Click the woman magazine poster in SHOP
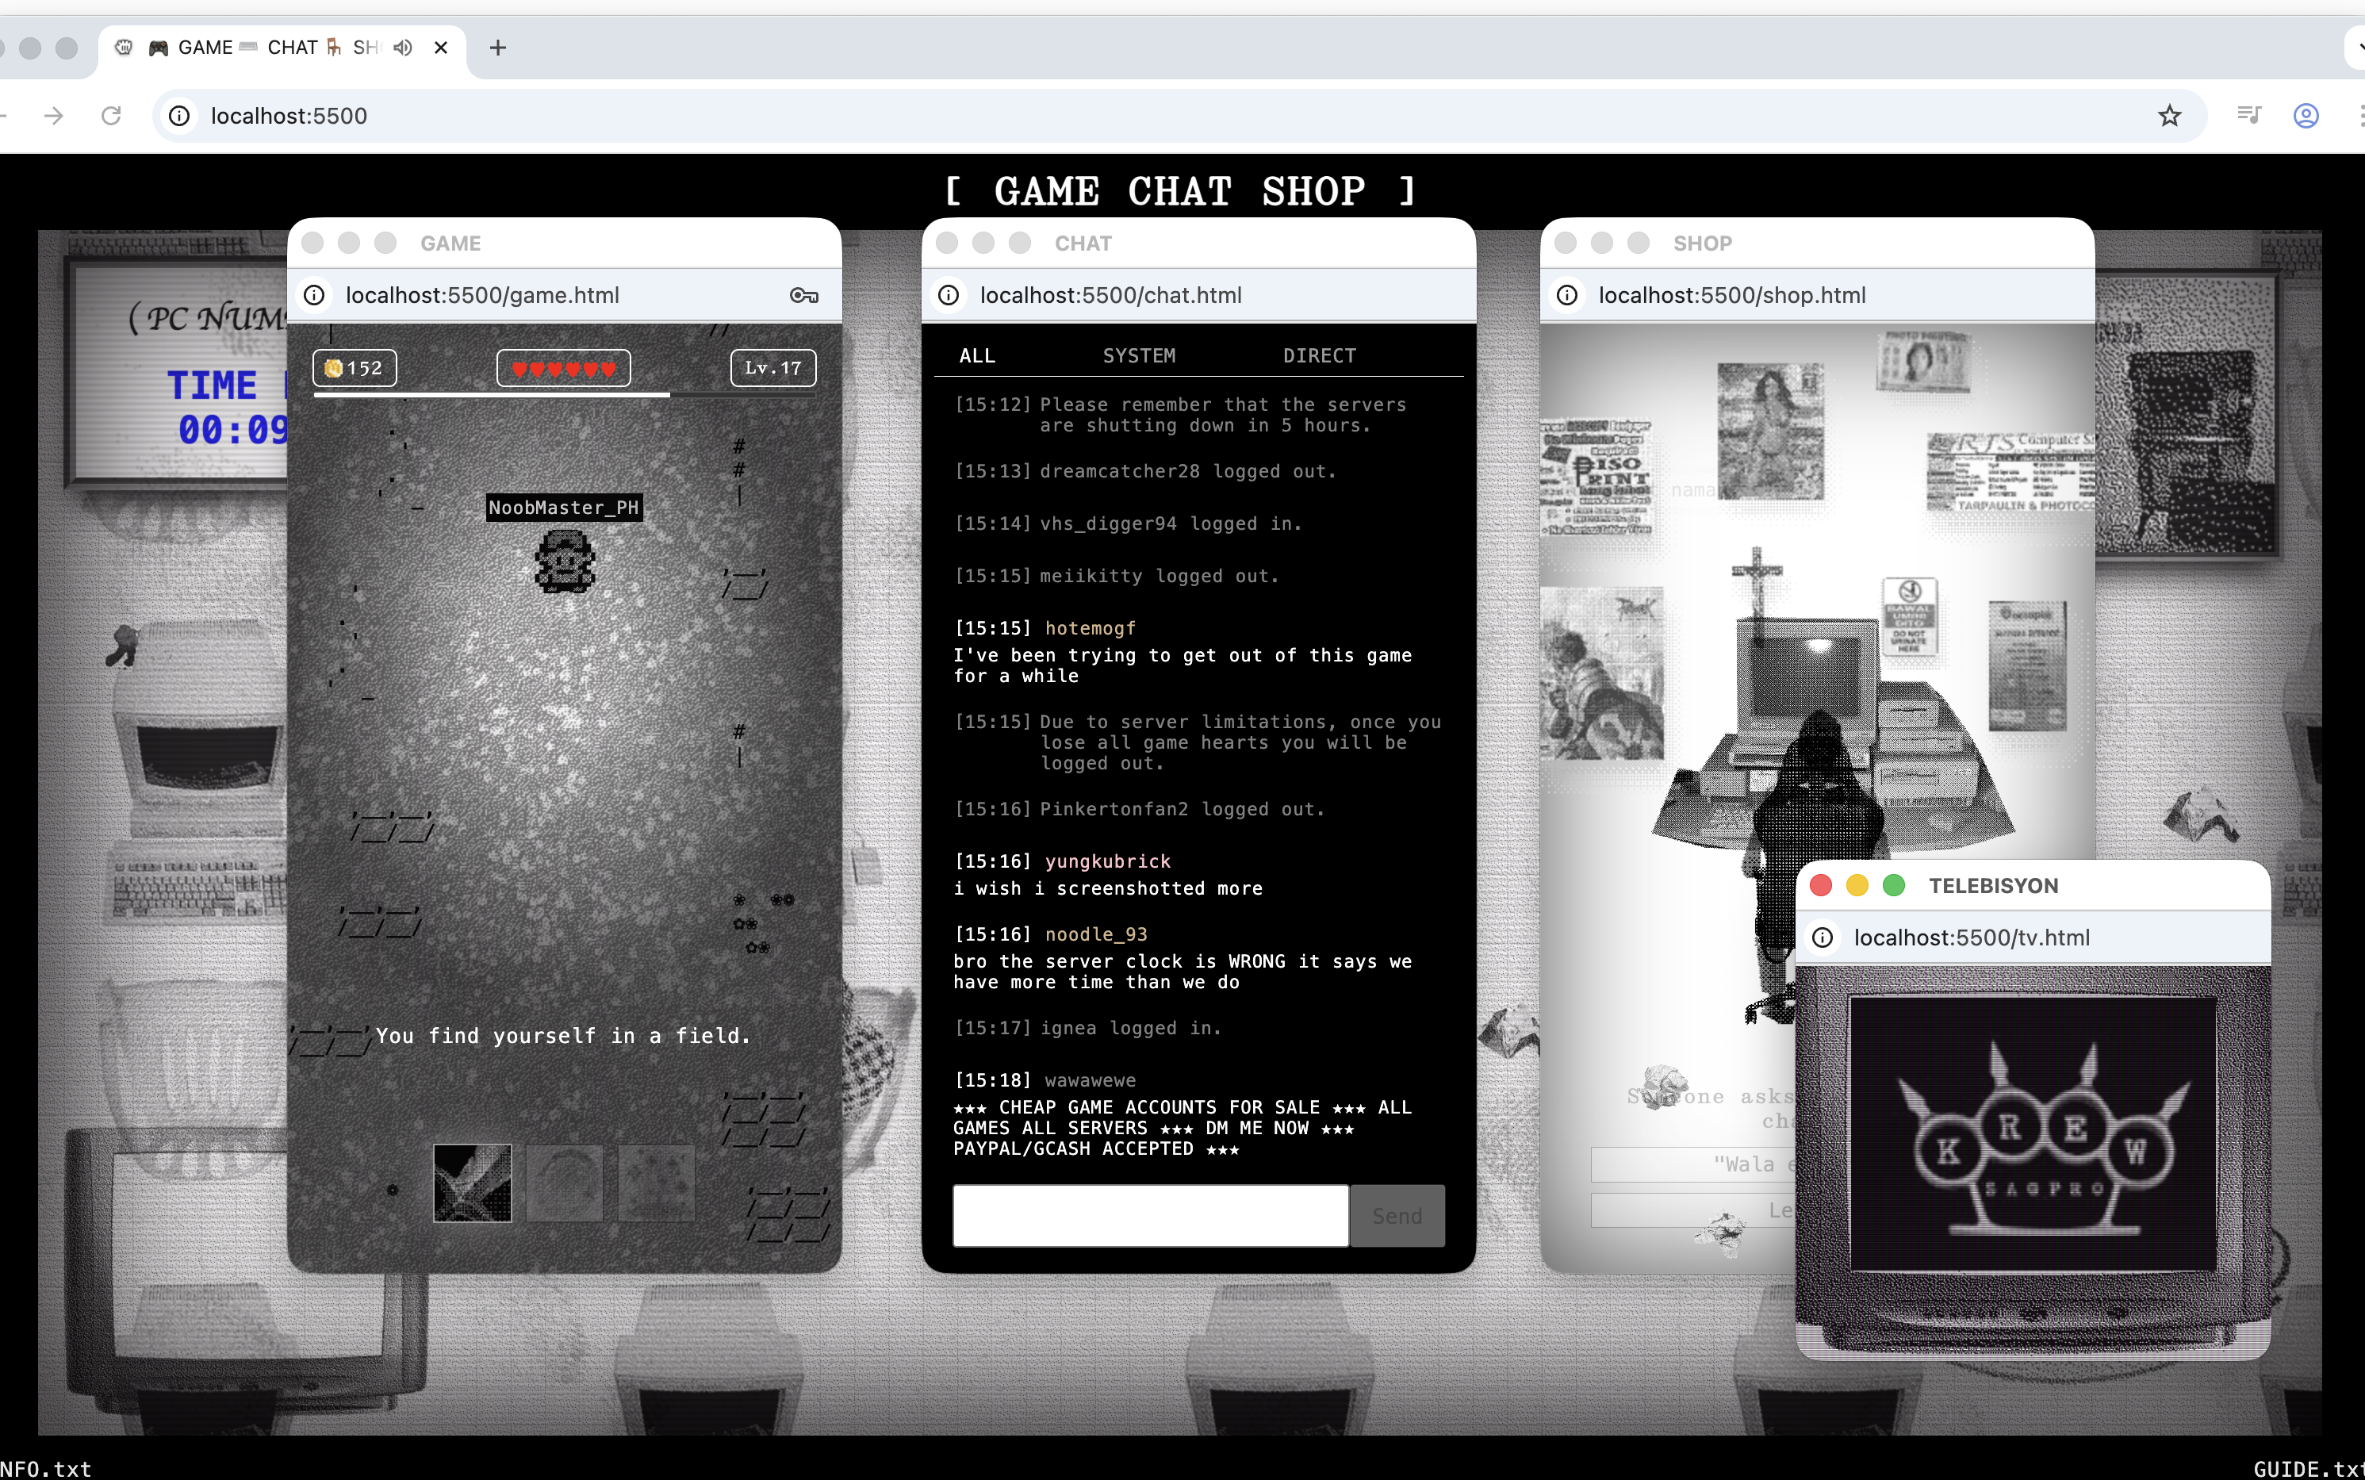Screen dimensions: 2365x1480 point(1770,431)
